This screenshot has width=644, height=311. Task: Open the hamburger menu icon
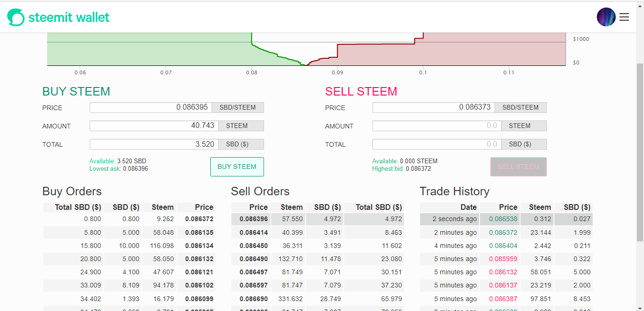(624, 17)
